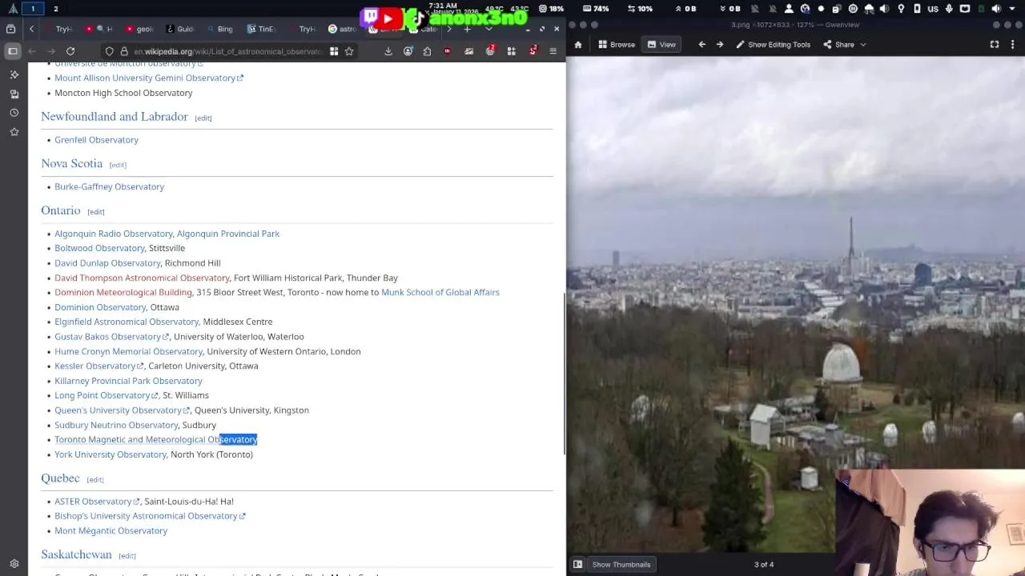Expand hidden system tray icons arrow
1025x576 pixels.
pyautogui.click(x=1013, y=9)
